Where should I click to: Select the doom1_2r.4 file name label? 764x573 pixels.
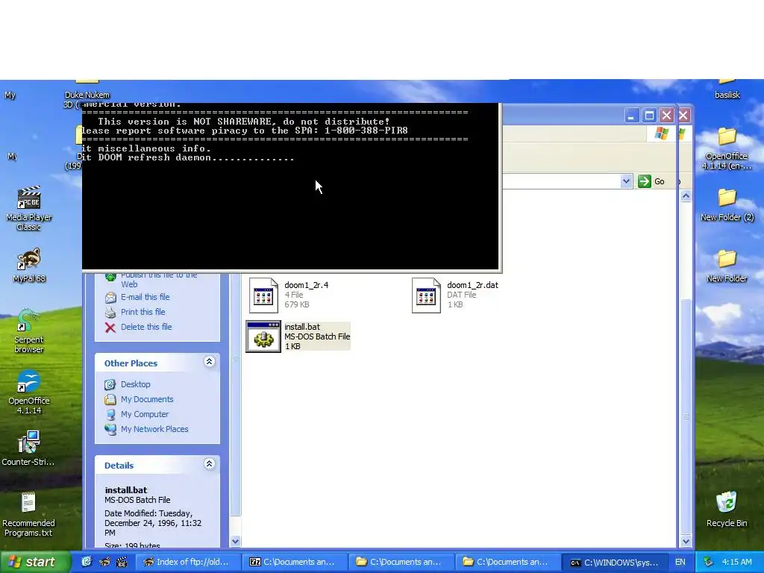(307, 285)
